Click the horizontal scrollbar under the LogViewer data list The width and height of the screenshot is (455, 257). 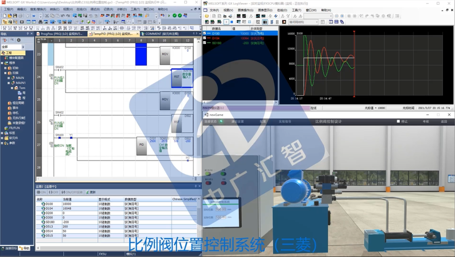point(240,102)
